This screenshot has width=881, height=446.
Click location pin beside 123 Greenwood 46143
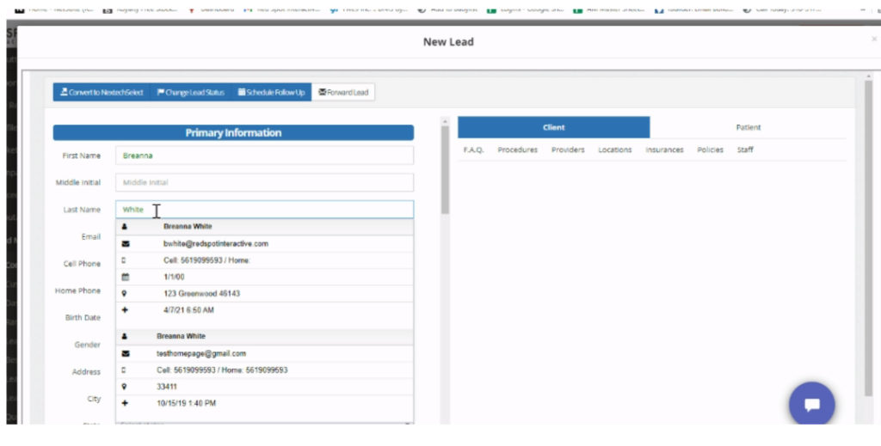coord(126,294)
